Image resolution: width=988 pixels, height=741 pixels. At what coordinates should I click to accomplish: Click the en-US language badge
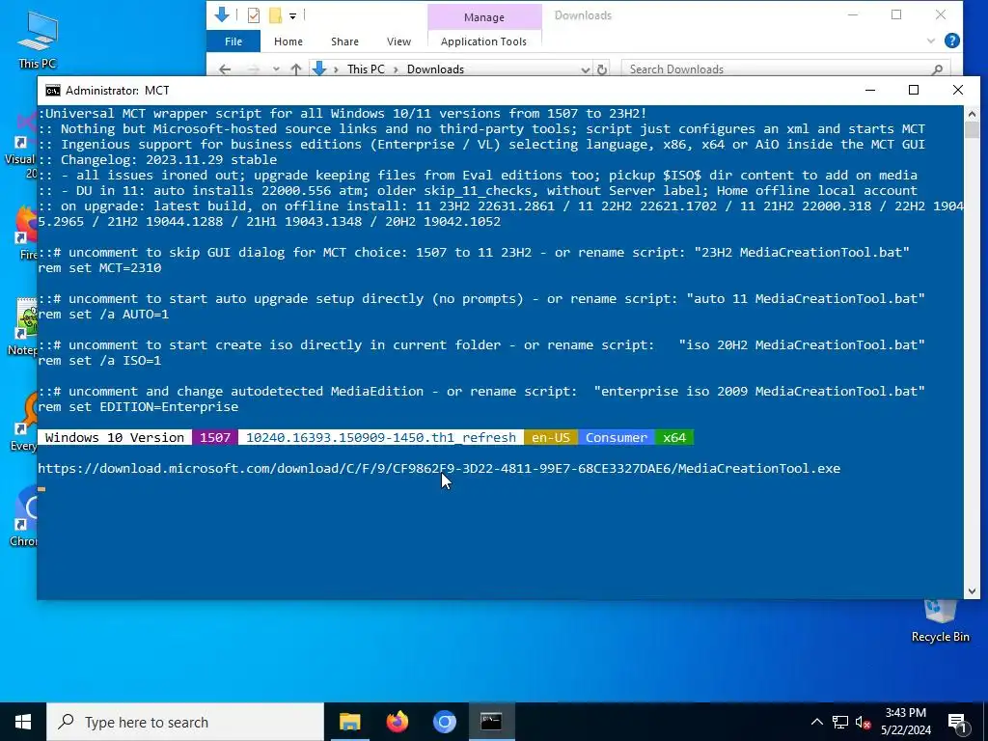551,437
